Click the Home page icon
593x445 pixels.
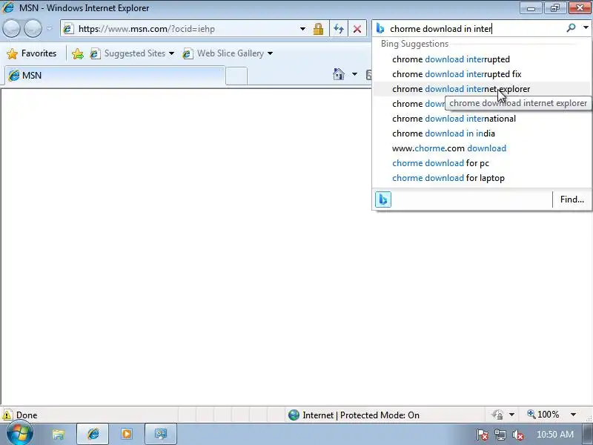(339, 74)
